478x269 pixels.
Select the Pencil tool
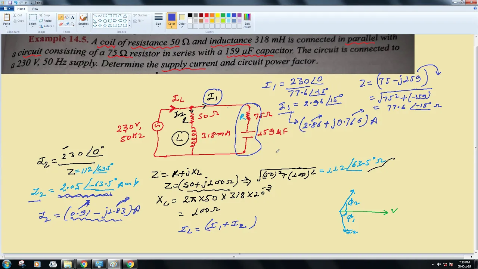click(61, 17)
